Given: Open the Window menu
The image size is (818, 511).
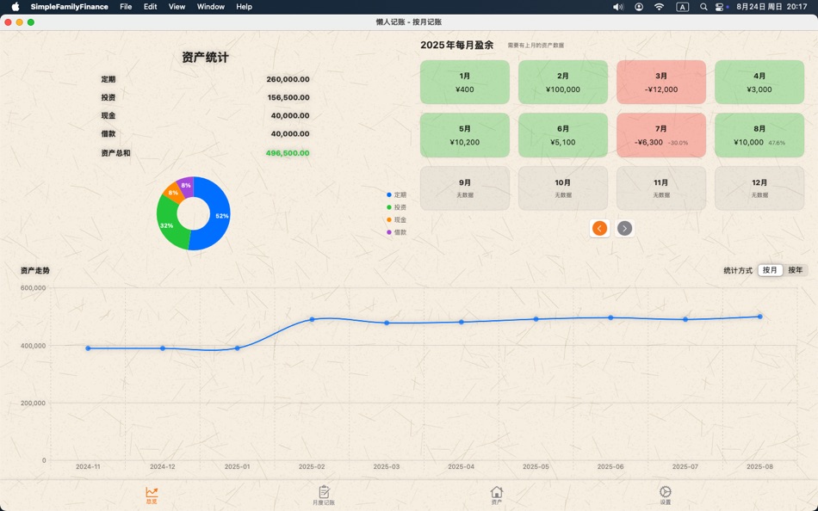Looking at the screenshot, I should (x=210, y=6).
